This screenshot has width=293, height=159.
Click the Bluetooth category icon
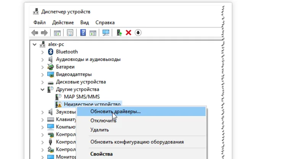50,52
